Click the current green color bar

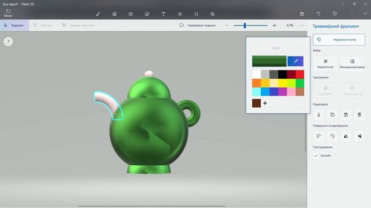269,61
